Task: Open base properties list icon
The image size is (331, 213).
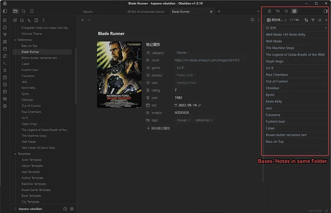Action: tap(319, 20)
